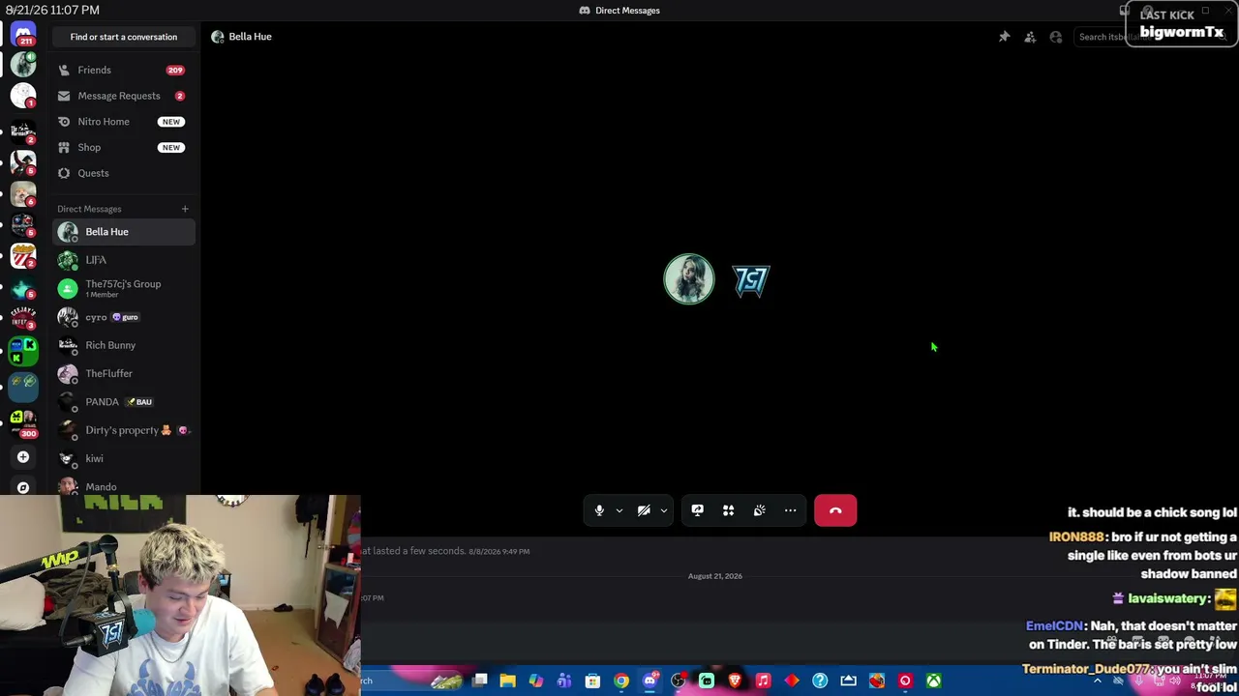Click Find or start a conversation box
Screen dimensions: 1239x696
124,37
